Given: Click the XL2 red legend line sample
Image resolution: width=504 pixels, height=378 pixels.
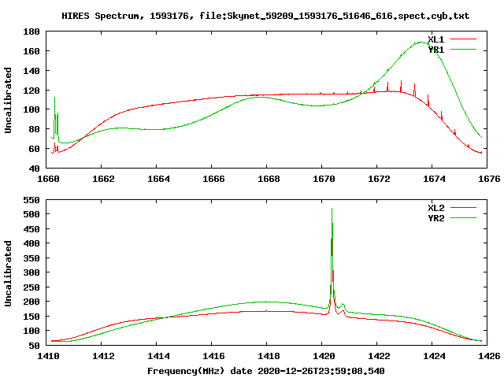Looking at the screenshot, I should pyautogui.click(x=463, y=208).
